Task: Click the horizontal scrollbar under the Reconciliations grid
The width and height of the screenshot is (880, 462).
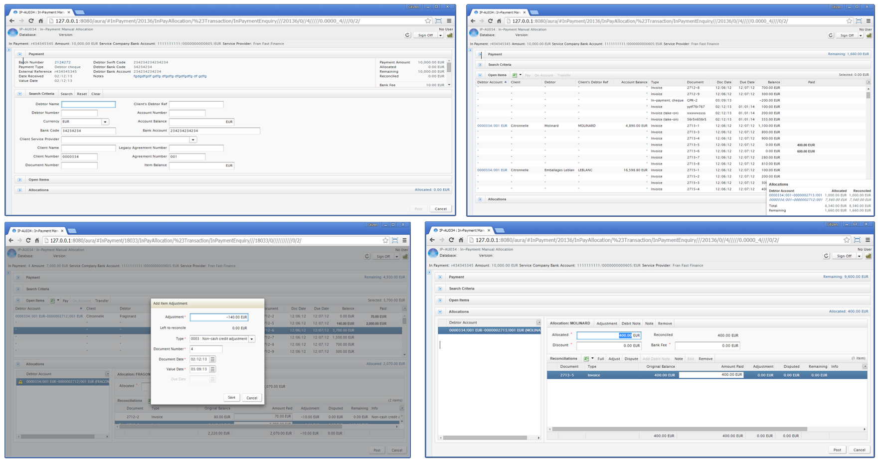Action: [x=680, y=429]
